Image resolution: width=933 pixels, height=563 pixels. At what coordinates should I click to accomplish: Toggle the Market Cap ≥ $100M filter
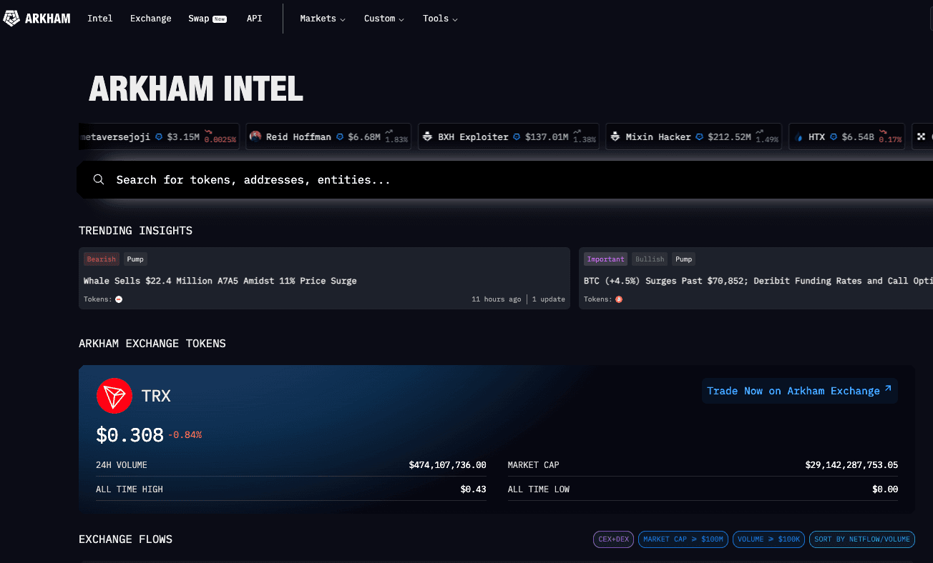click(x=683, y=539)
